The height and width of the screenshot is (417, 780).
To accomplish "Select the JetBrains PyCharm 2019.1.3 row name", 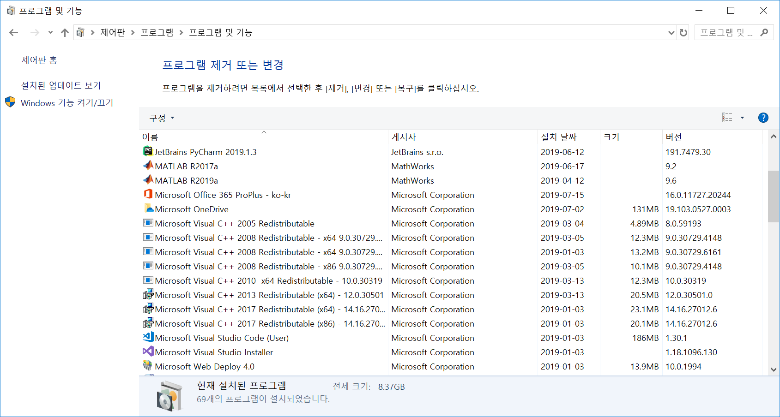I will tap(206, 152).
